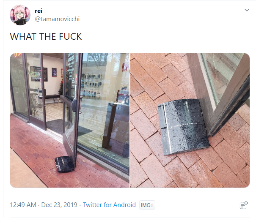The height and width of the screenshot is (218, 256).
Task: Click the hide-tweet icon with minus badge
Action: click(x=244, y=205)
